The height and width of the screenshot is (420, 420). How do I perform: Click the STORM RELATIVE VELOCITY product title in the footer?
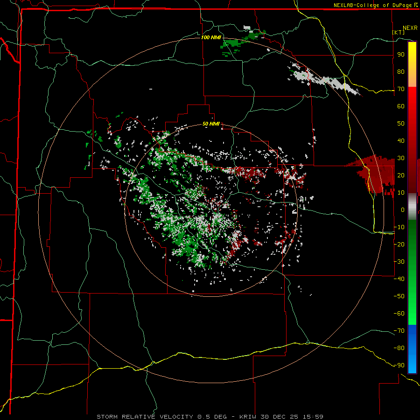(x=145, y=417)
